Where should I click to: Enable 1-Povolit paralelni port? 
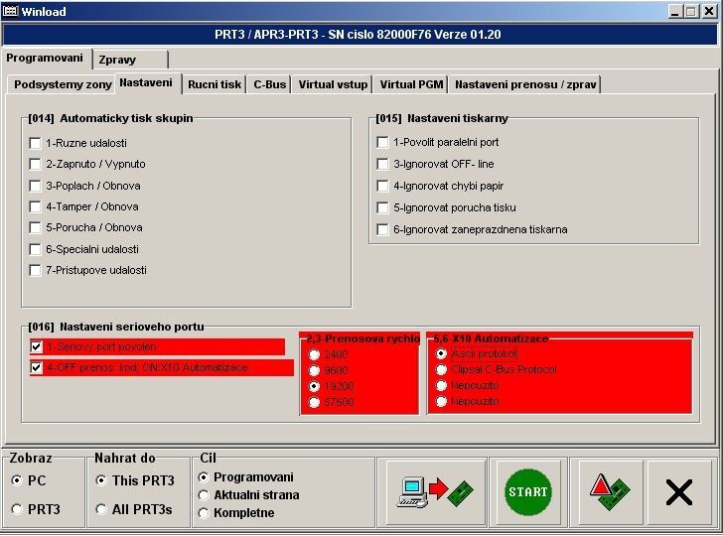pyautogui.click(x=383, y=142)
